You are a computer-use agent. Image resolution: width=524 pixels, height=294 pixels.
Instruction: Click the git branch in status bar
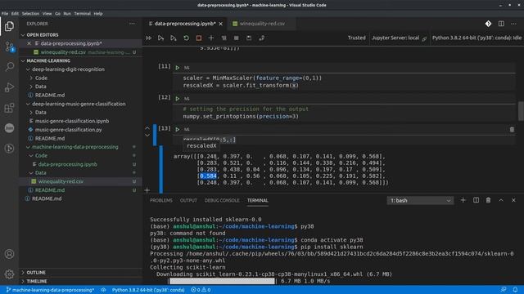pyautogui.click(x=50, y=290)
